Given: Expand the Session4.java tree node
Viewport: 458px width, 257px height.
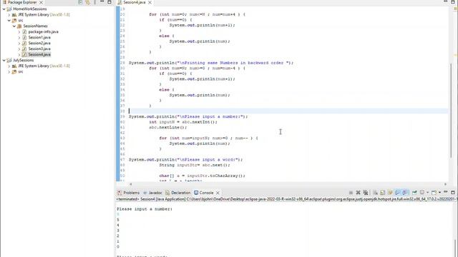Looking at the screenshot, I should pos(19,54).
